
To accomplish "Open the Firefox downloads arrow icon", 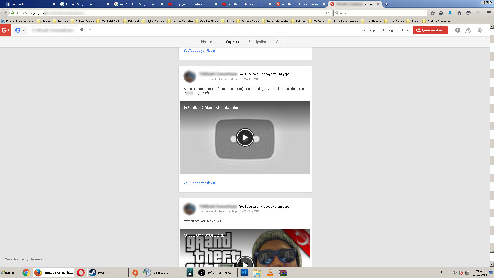I will tap(450, 13).
